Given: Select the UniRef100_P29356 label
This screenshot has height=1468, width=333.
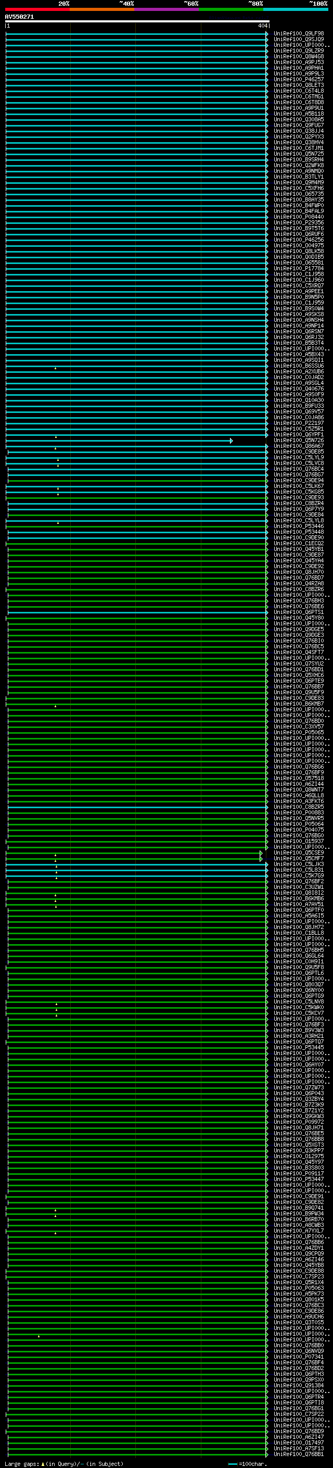Looking at the screenshot, I should tap(299, 223).
